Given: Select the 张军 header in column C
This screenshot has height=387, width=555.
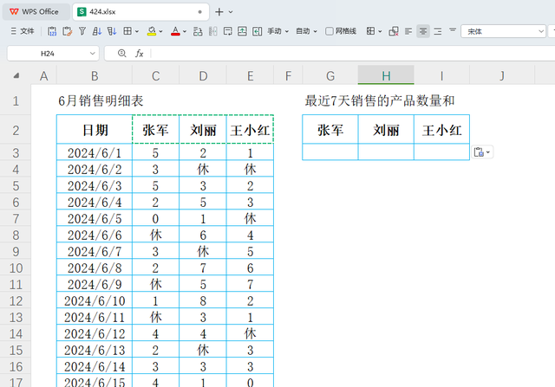Looking at the screenshot, I should [x=156, y=130].
